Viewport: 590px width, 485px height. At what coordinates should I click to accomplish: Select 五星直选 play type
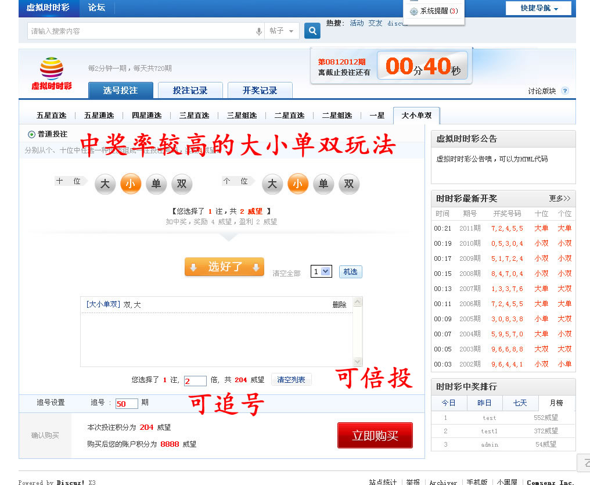click(x=51, y=116)
